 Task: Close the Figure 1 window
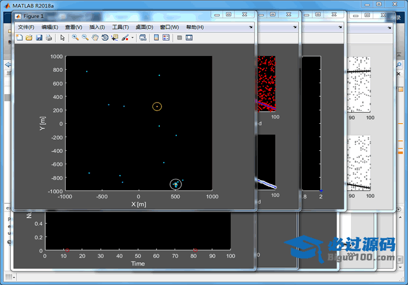245,15
